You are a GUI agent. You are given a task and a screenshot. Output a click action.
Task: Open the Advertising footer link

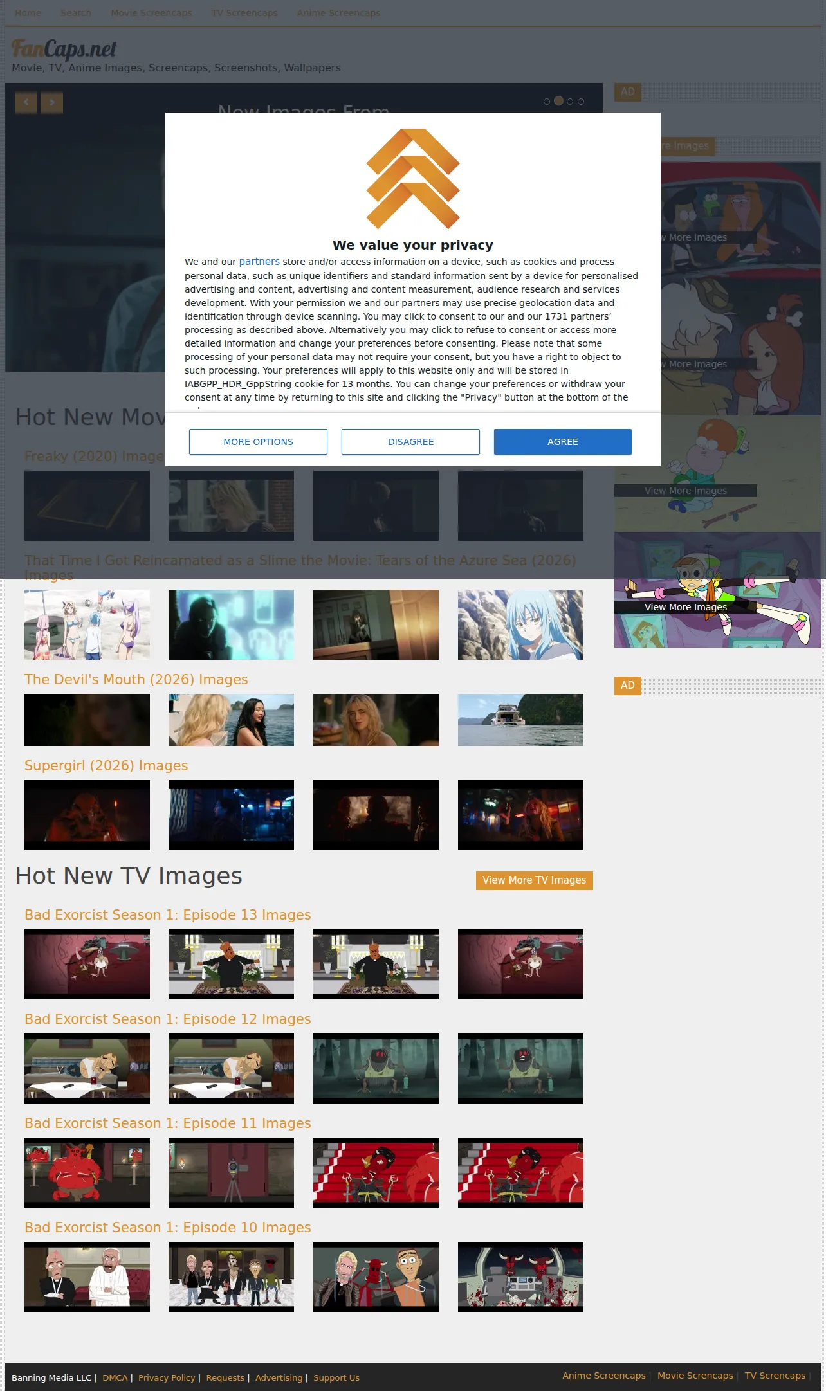[279, 1377]
